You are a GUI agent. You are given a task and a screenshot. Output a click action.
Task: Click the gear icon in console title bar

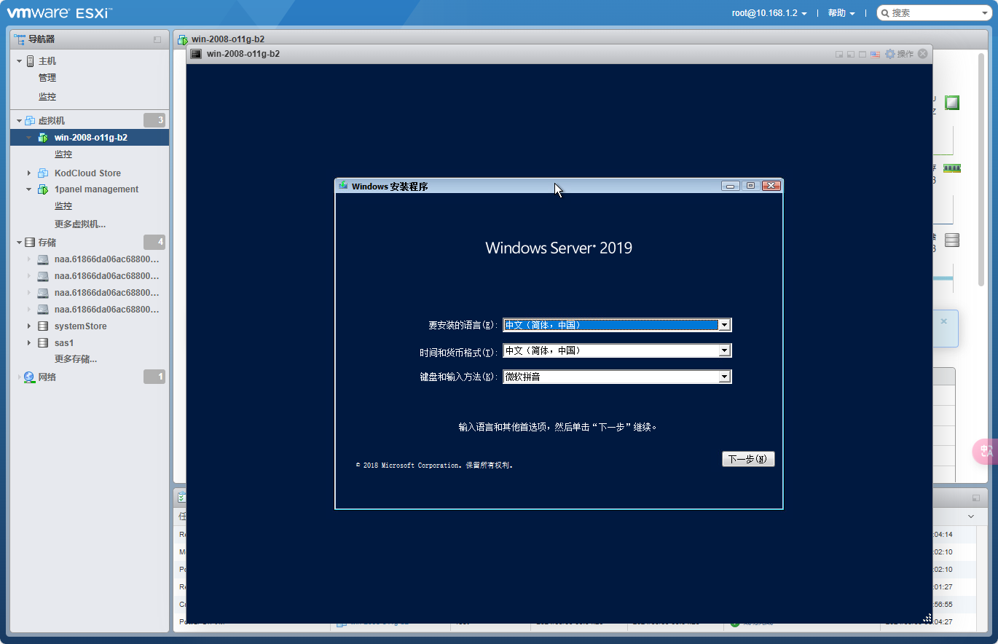tap(889, 54)
